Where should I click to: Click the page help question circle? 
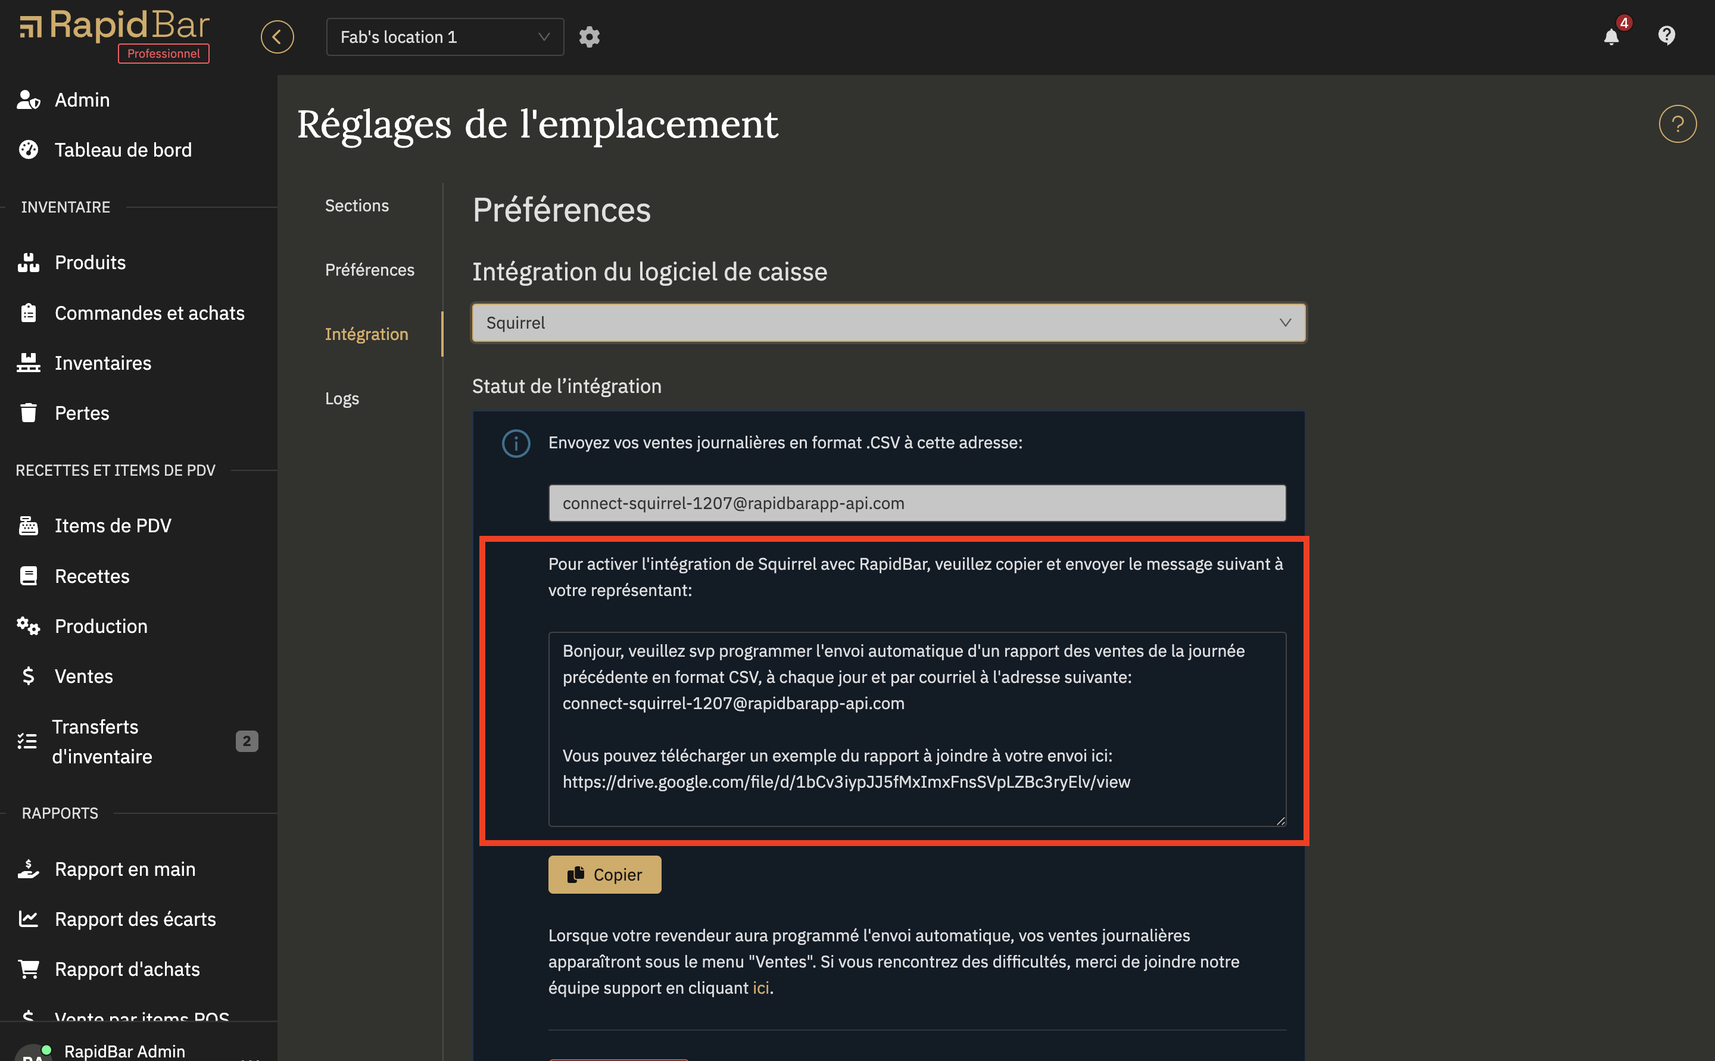[1677, 124]
